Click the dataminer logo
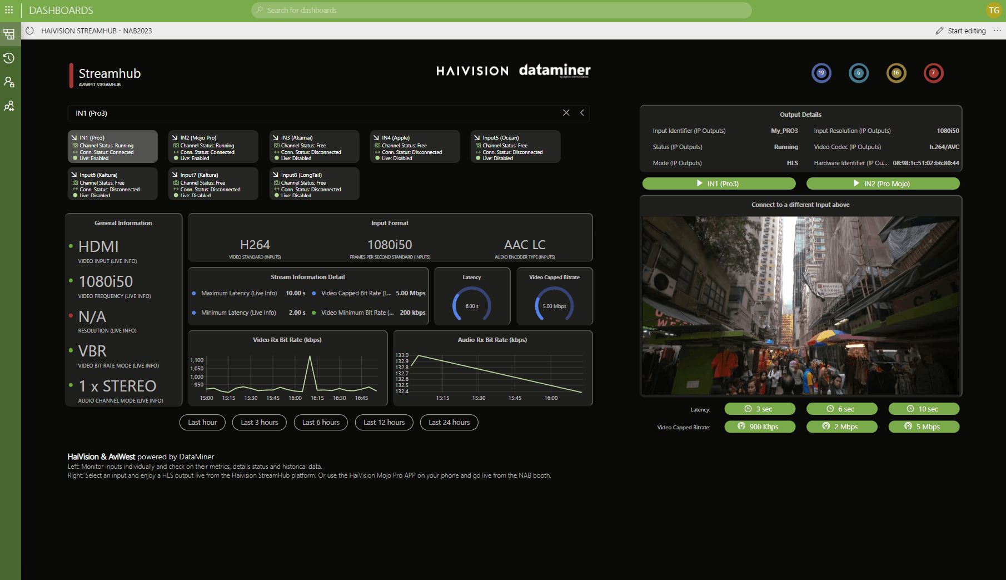 [x=555, y=71]
